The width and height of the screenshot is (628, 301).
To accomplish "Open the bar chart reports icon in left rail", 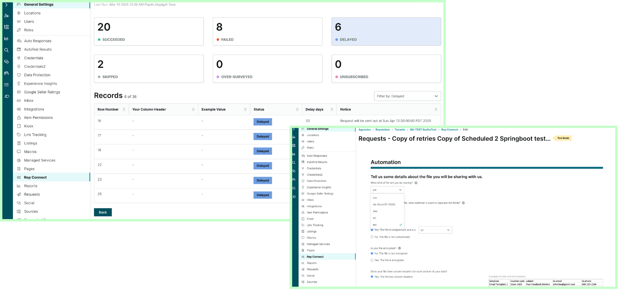I will [x=6, y=38].
